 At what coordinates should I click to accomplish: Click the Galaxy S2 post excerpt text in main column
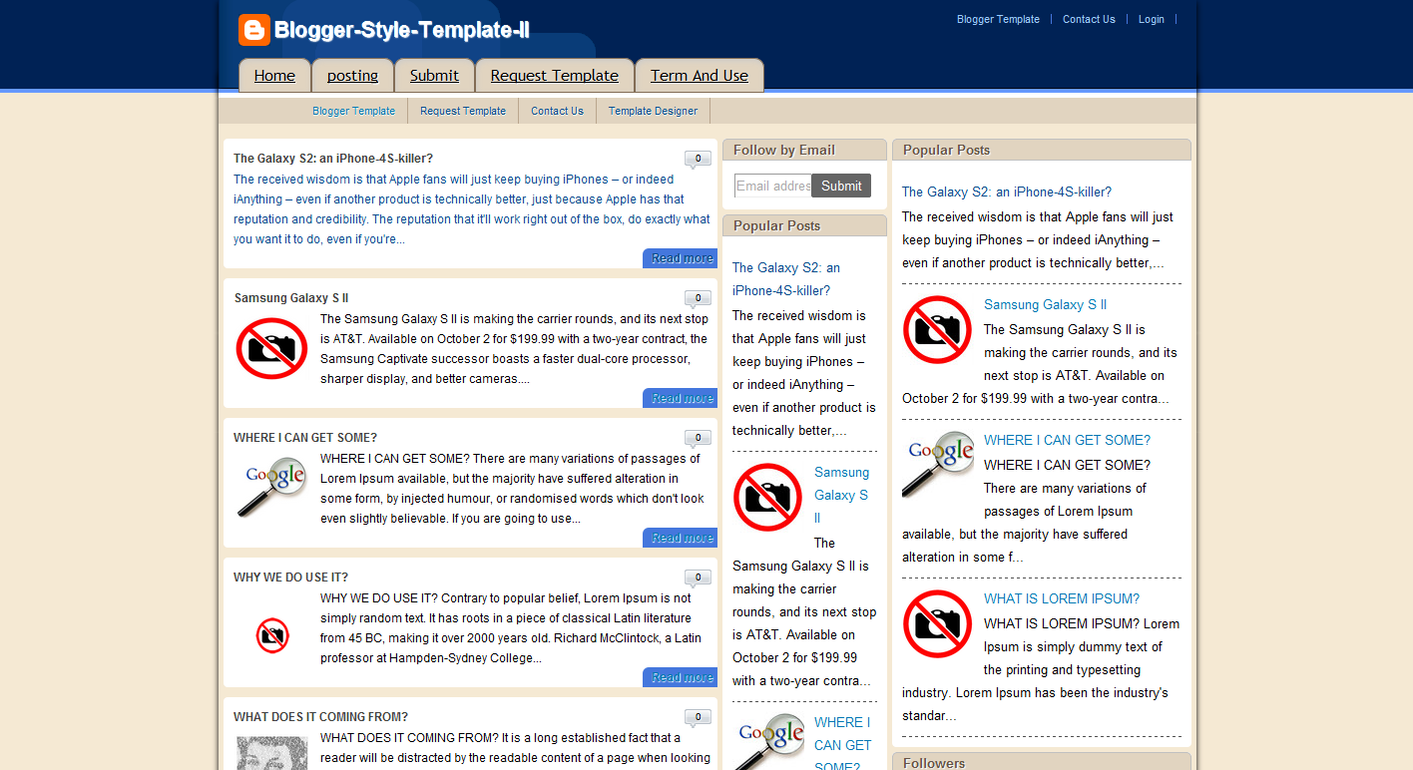[x=472, y=209]
